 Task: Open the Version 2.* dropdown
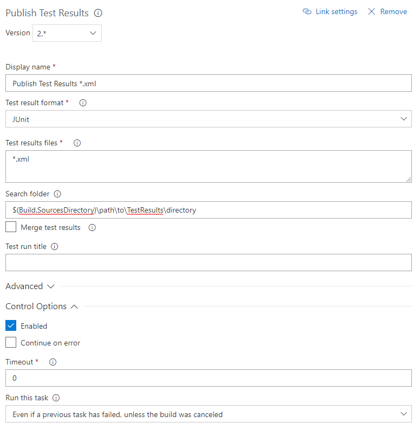point(67,33)
